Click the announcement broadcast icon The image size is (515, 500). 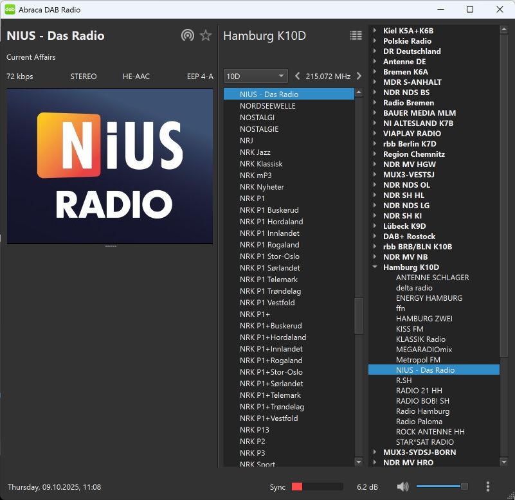[x=187, y=35]
